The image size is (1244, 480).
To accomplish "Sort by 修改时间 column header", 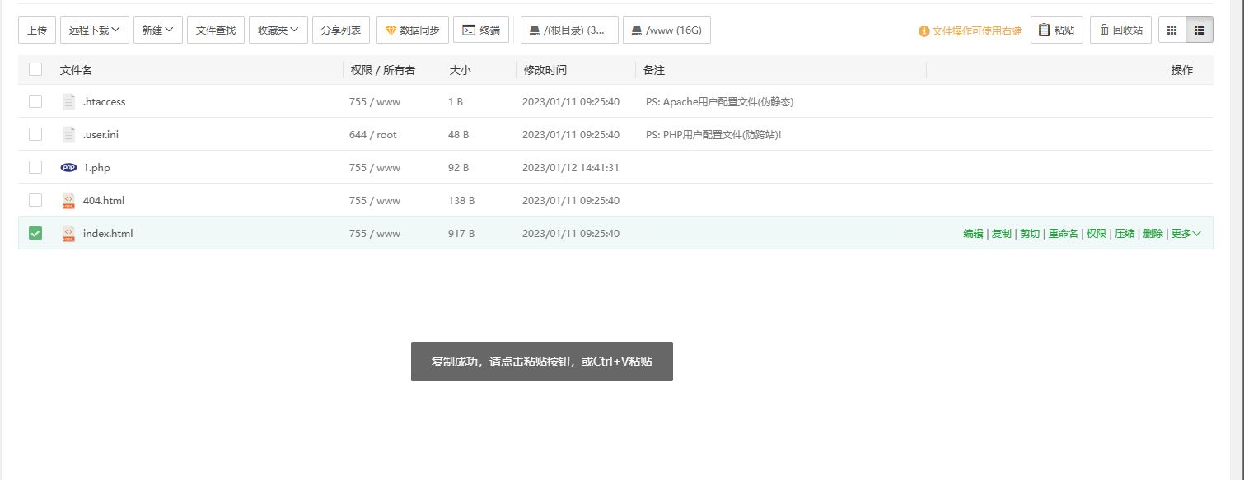I will 545,70.
